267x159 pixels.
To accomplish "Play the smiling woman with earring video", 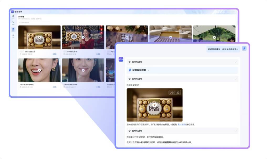I will click(39, 70).
